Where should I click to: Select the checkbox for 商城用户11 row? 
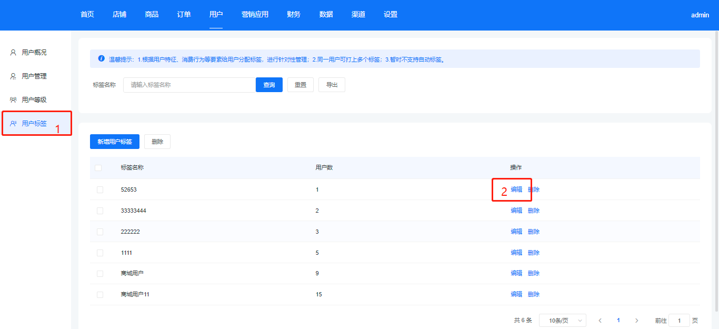pos(100,295)
